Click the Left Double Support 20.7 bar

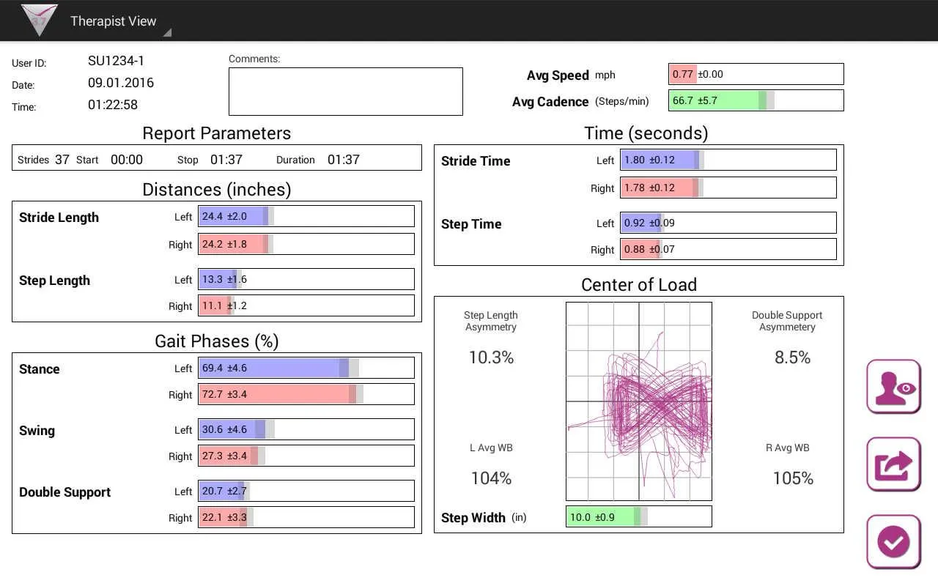[x=306, y=491]
